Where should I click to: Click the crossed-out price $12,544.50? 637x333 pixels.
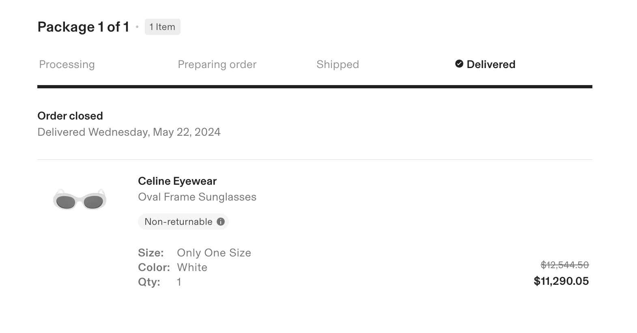click(x=564, y=265)
